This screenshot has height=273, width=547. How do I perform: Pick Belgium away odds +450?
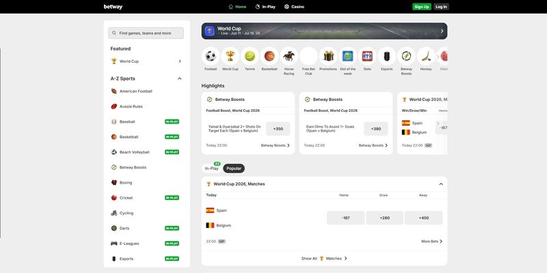[x=424, y=218]
